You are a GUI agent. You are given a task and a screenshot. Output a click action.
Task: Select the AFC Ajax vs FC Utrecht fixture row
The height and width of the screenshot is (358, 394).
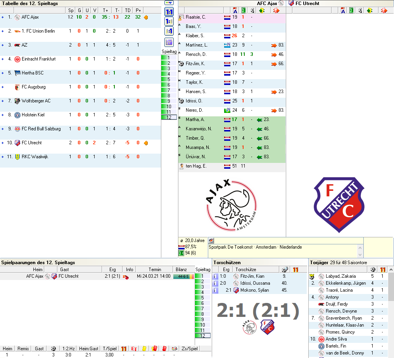97,276
